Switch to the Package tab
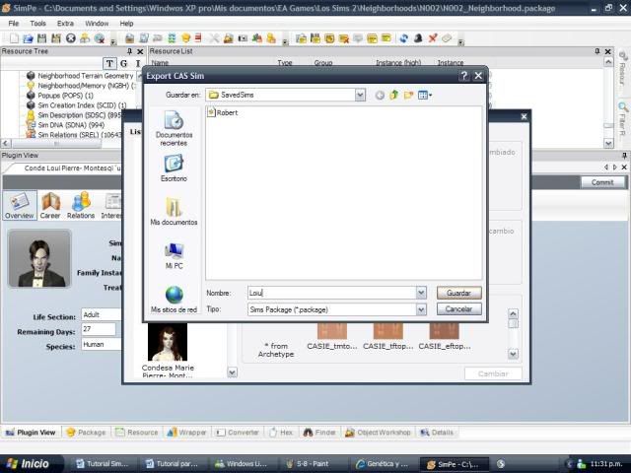Screen dimensions: 631x473 [x=86, y=433]
